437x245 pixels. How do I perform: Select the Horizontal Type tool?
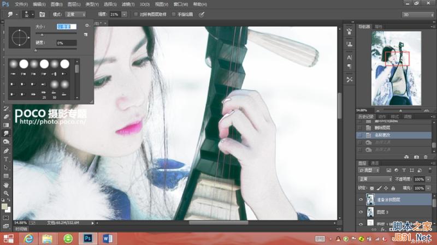(x=6, y=159)
